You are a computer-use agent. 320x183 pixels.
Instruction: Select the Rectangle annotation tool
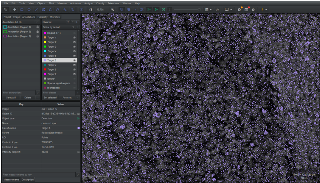point(22,10)
